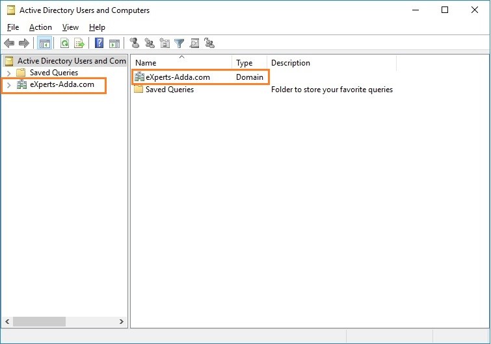
Task: Sort by the Name column header
Action: (181, 62)
